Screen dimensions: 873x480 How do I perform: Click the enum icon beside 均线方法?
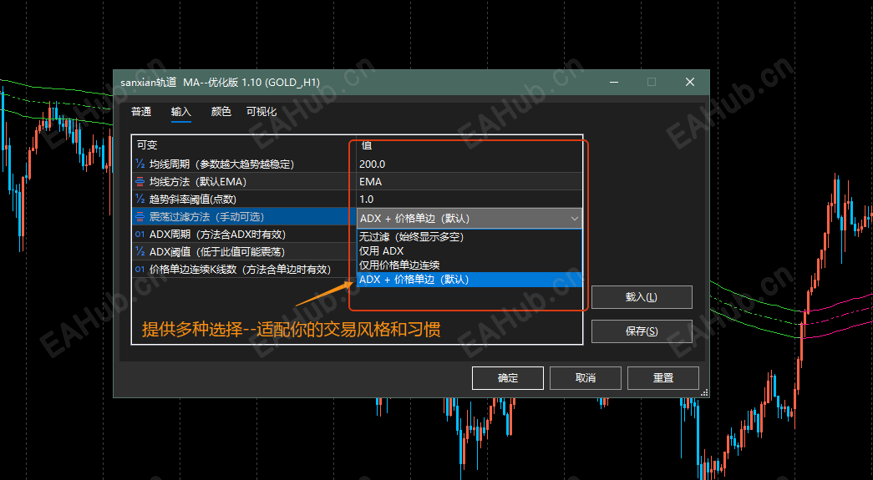(x=140, y=182)
